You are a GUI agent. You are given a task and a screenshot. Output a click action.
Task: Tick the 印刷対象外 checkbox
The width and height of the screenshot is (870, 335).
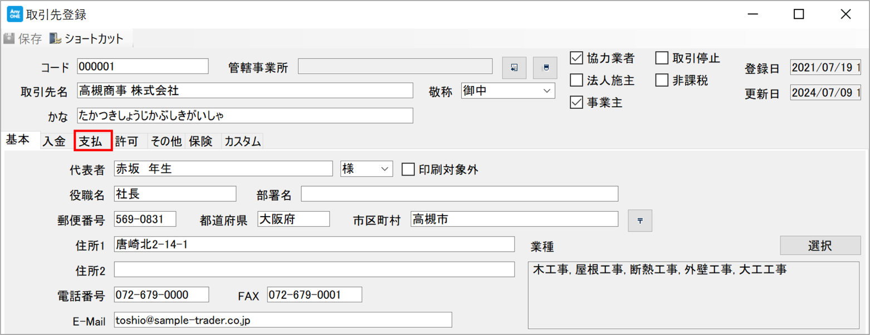tap(408, 169)
